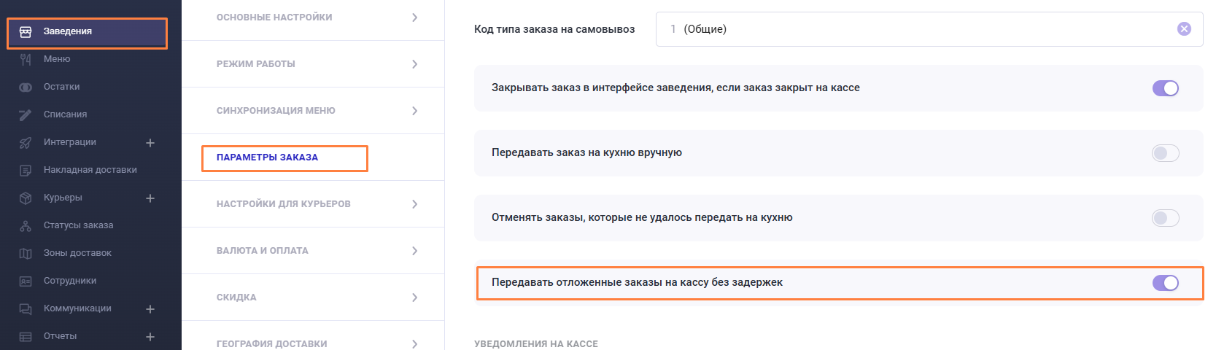This screenshot has width=1216, height=350.
Task: Open the Режим работы settings section
Action: click(x=312, y=64)
